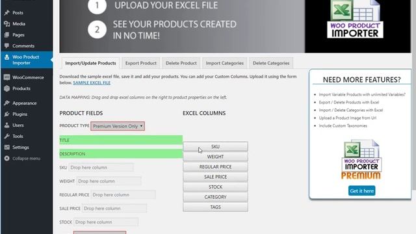Click the Appearance brush icon
Screen dimensions: 416x234
[x=7, y=103]
